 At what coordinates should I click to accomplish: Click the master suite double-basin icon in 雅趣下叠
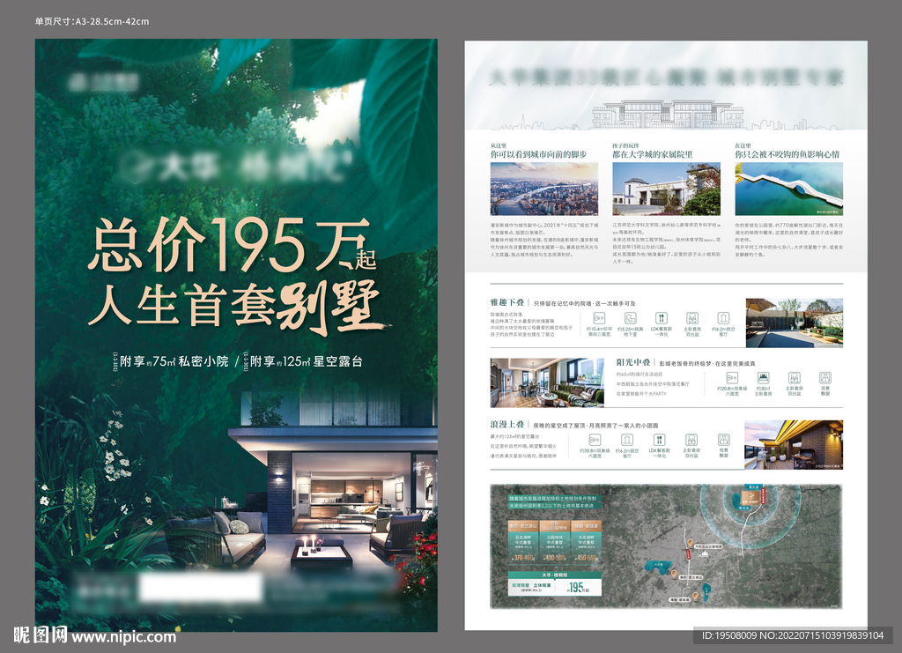pos(692,319)
